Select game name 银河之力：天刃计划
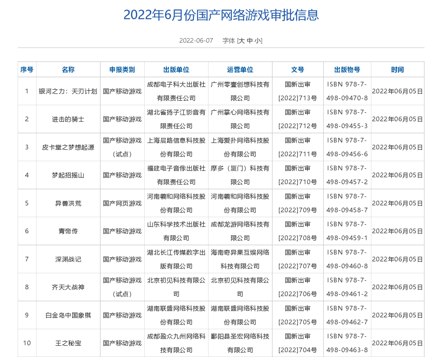The image size is (433, 357). [x=68, y=91]
